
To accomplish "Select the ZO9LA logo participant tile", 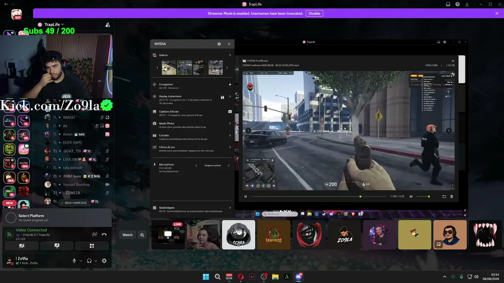I will pyautogui.click(x=344, y=235).
